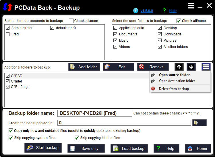This screenshot has width=215, height=157.
Task: Disable Skip copying system files
Action: (x=11, y=138)
